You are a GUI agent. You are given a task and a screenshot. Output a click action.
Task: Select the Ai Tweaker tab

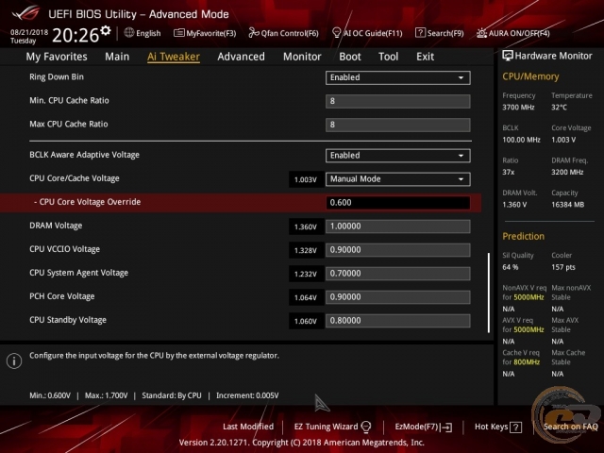tap(174, 57)
